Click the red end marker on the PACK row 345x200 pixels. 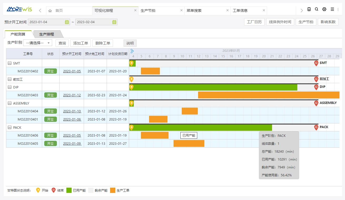coord(316,127)
